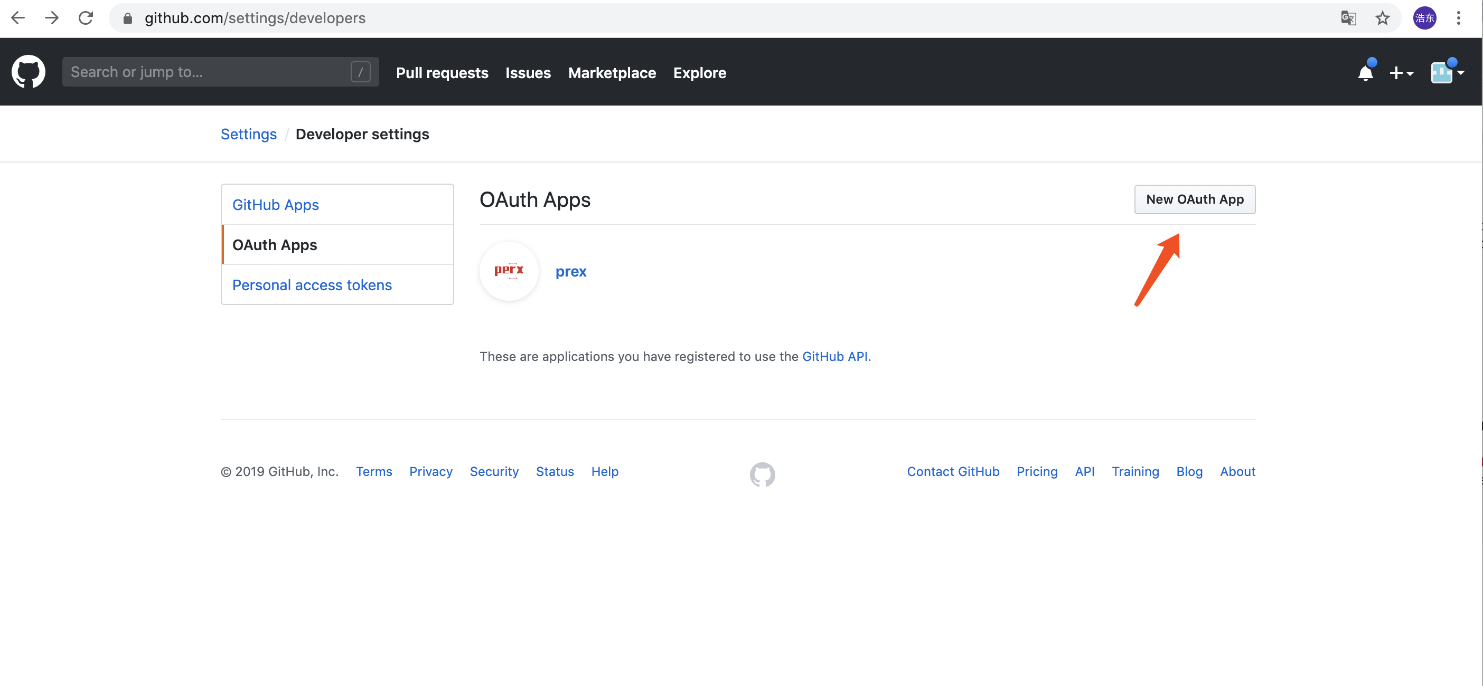Open Marketplace in the header
The image size is (1483, 686).
[612, 72]
